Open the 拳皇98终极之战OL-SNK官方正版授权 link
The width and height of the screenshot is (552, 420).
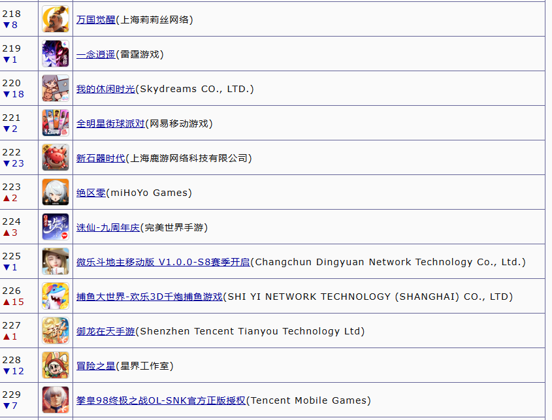(161, 400)
